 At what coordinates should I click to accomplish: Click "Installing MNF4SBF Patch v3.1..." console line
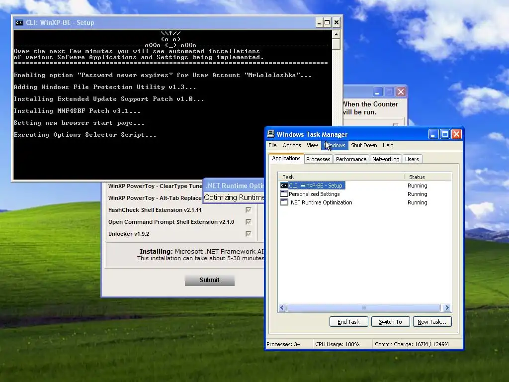[77, 111]
